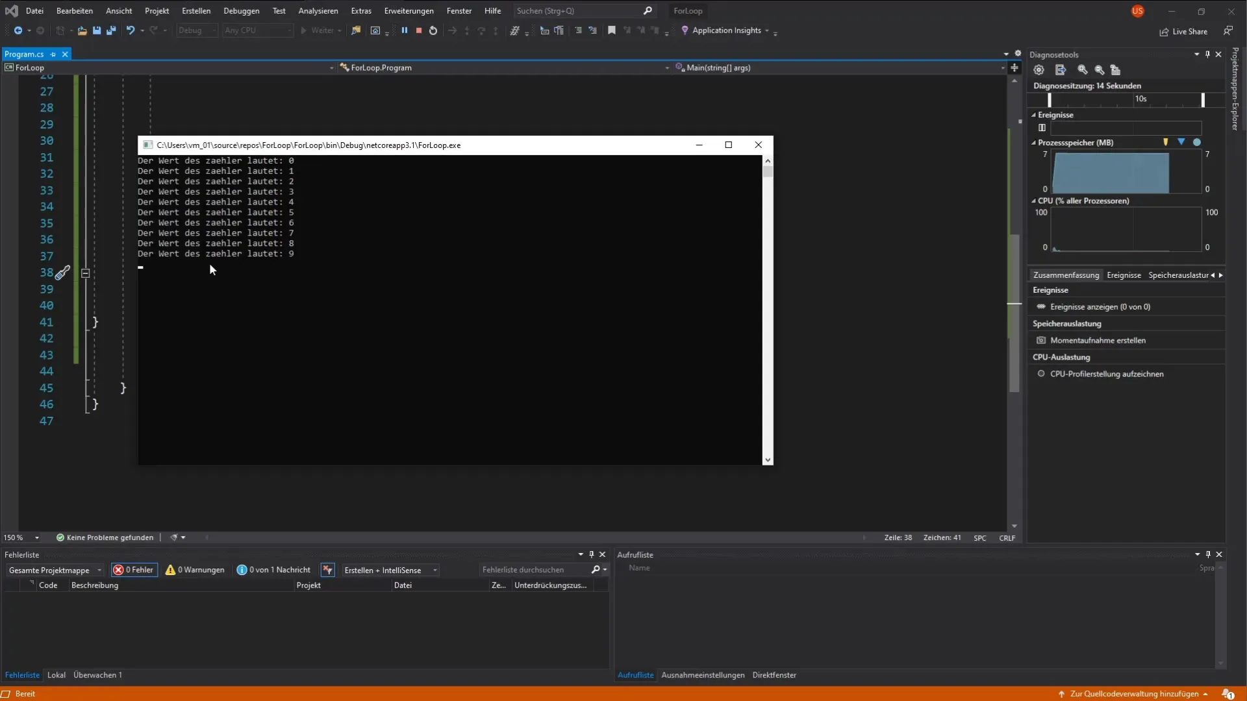This screenshot has width=1247, height=701.
Task: Switch to the Lokal tab
Action: (x=57, y=675)
